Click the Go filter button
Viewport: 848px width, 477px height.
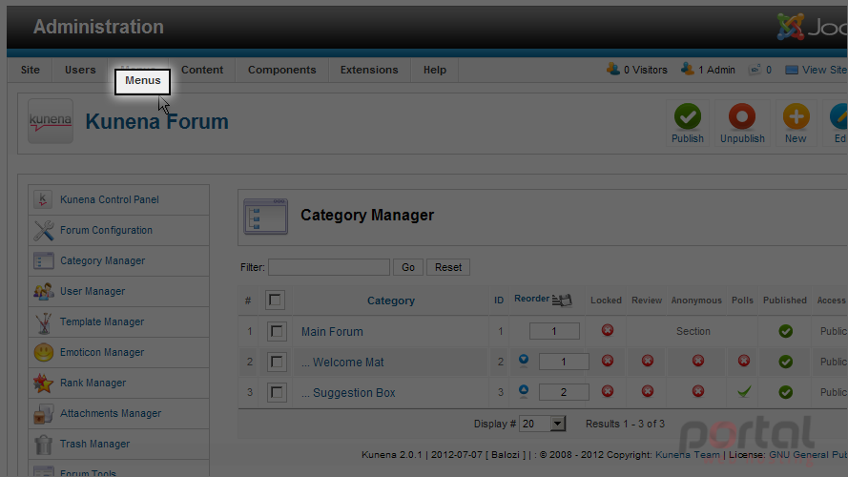[408, 267]
